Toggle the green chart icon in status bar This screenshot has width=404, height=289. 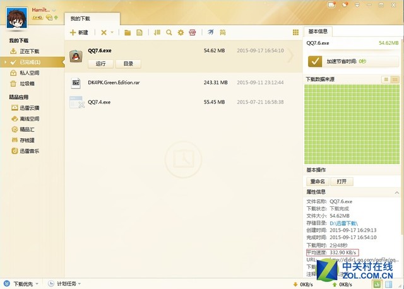point(377,285)
